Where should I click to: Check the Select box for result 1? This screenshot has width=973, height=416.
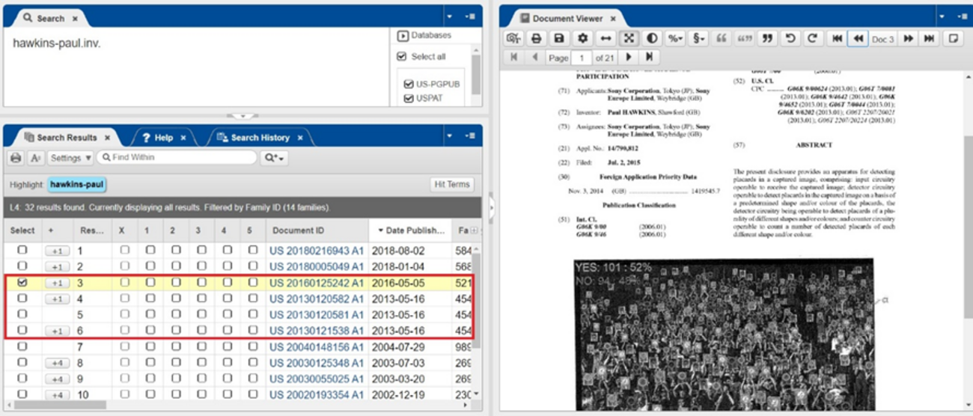click(22, 250)
